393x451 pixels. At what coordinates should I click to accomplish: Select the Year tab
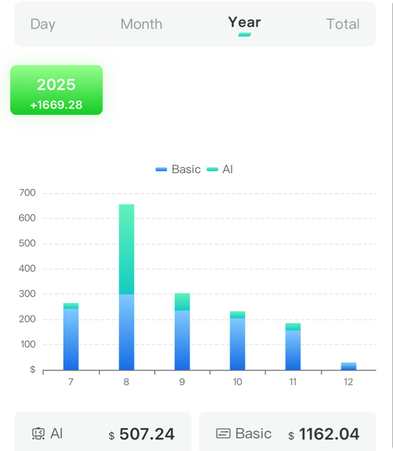[244, 22]
